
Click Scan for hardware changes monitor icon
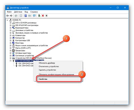34,16
